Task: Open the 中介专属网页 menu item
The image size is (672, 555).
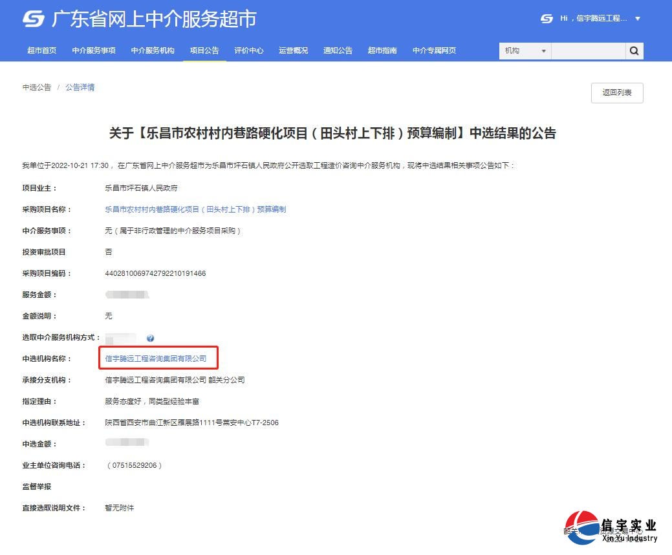Action: (x=435, y=50)
